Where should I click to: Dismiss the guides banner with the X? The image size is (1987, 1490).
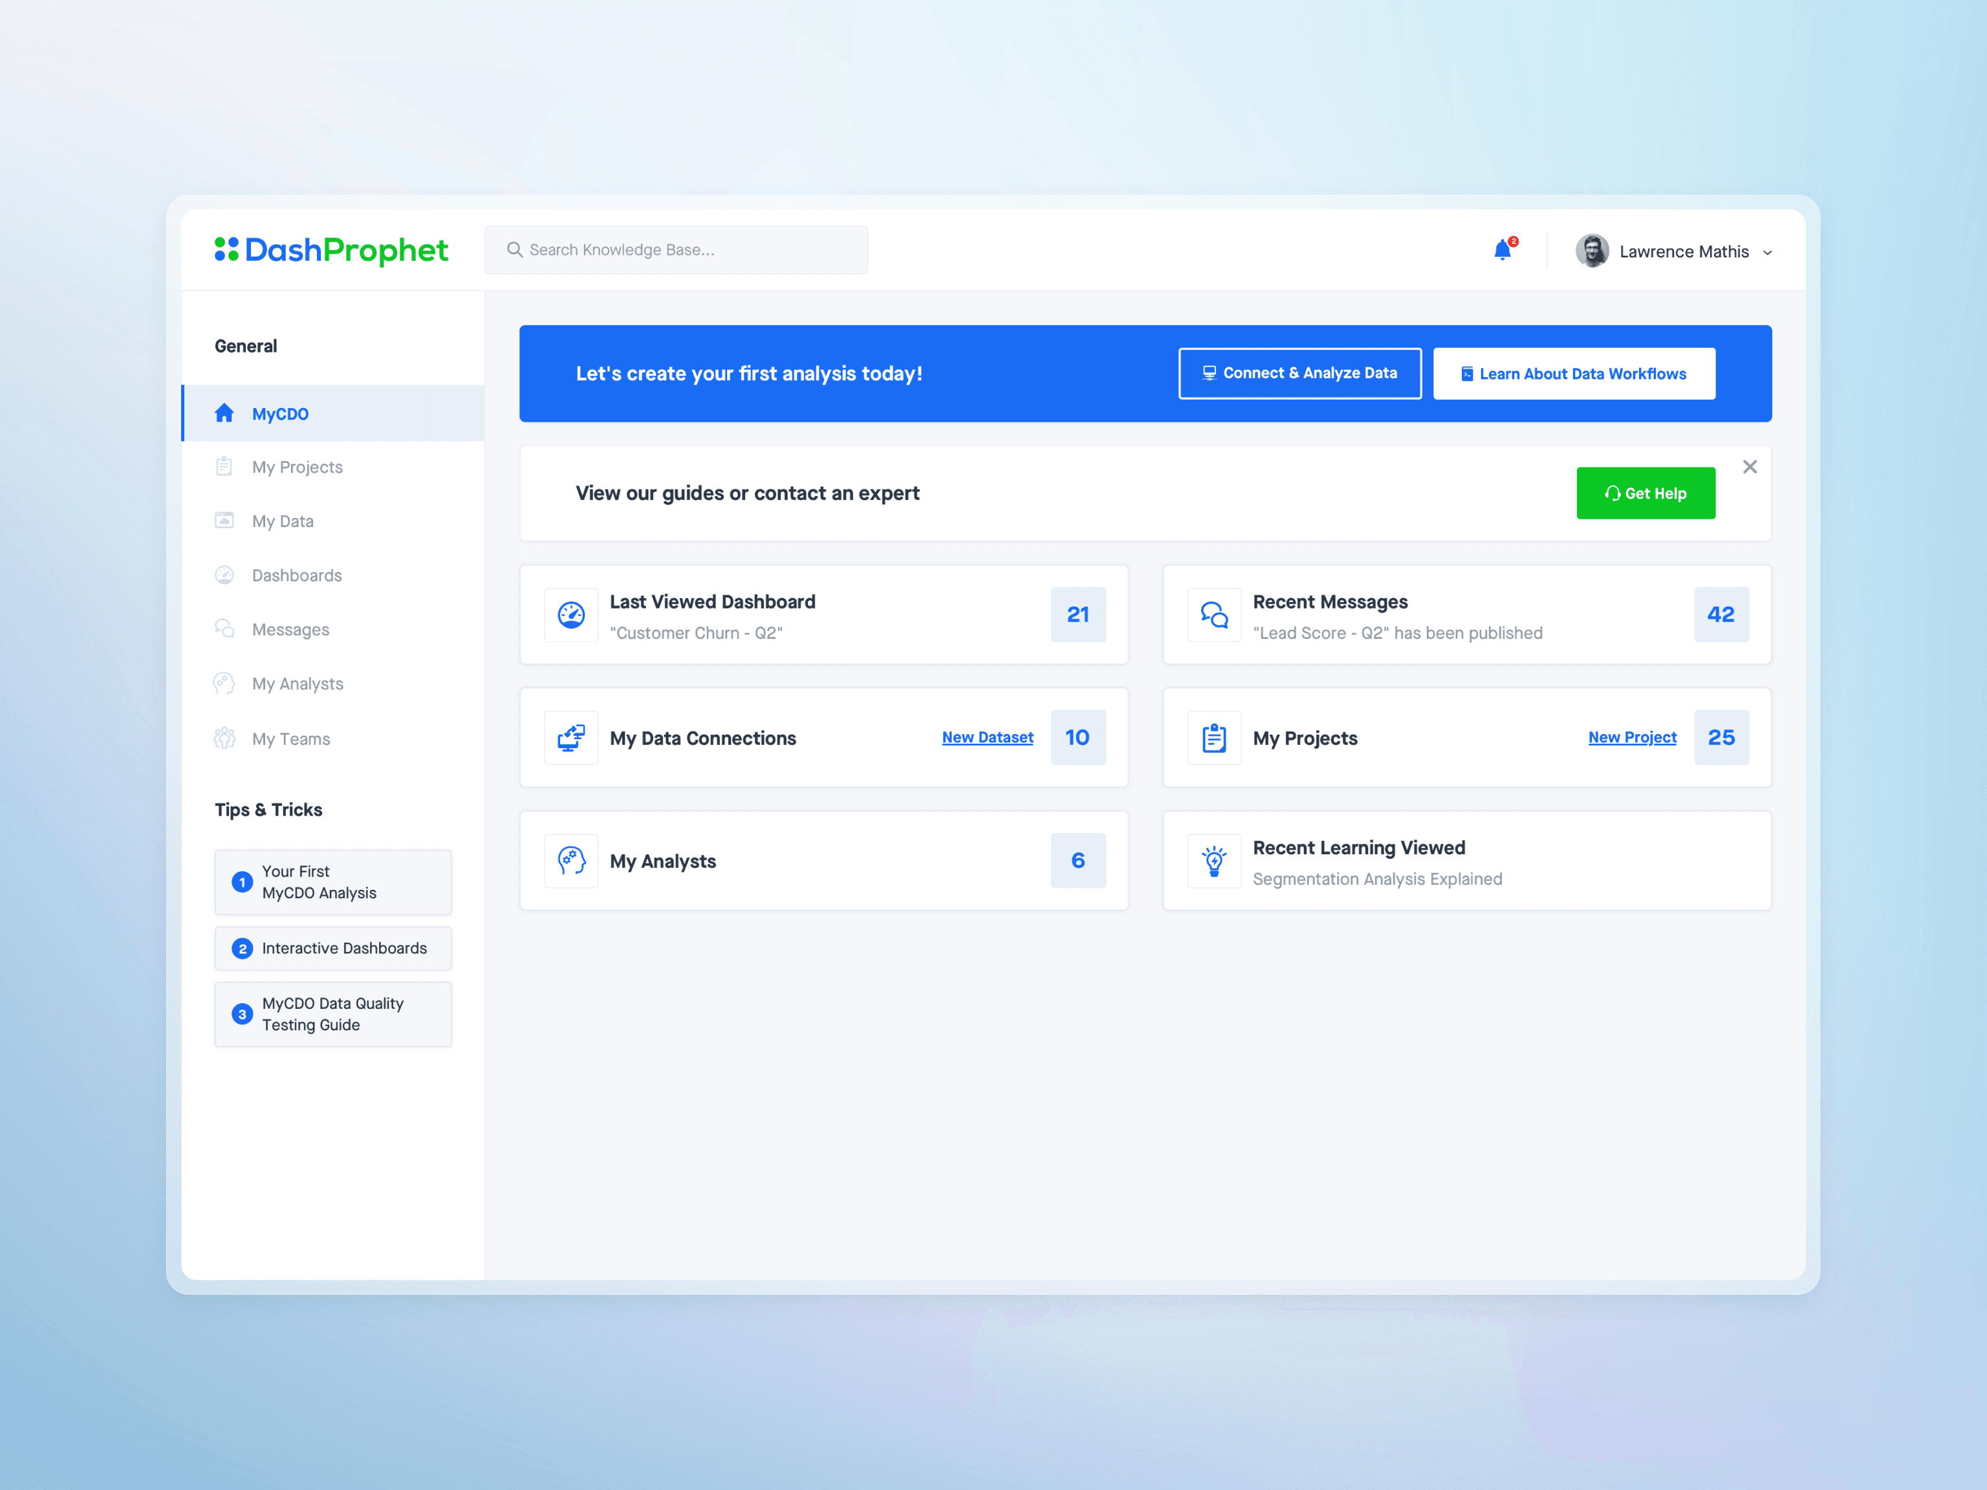[1750, 466]
